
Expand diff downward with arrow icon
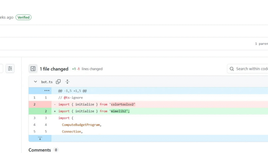pyautogui.click(x=40, y=138)
